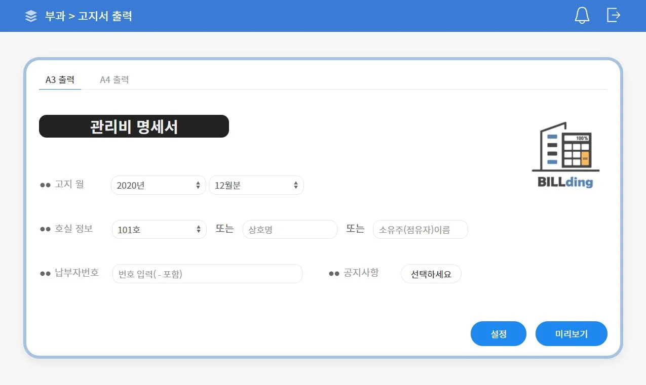Image resolution: width=646 pixels, height=385 pixels.
Task: Click the 공지사항 field label
Action: click(x=360, y=273)
